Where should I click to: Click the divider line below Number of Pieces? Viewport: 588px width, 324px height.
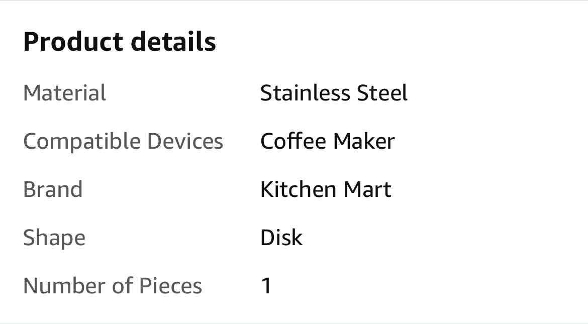294,323
